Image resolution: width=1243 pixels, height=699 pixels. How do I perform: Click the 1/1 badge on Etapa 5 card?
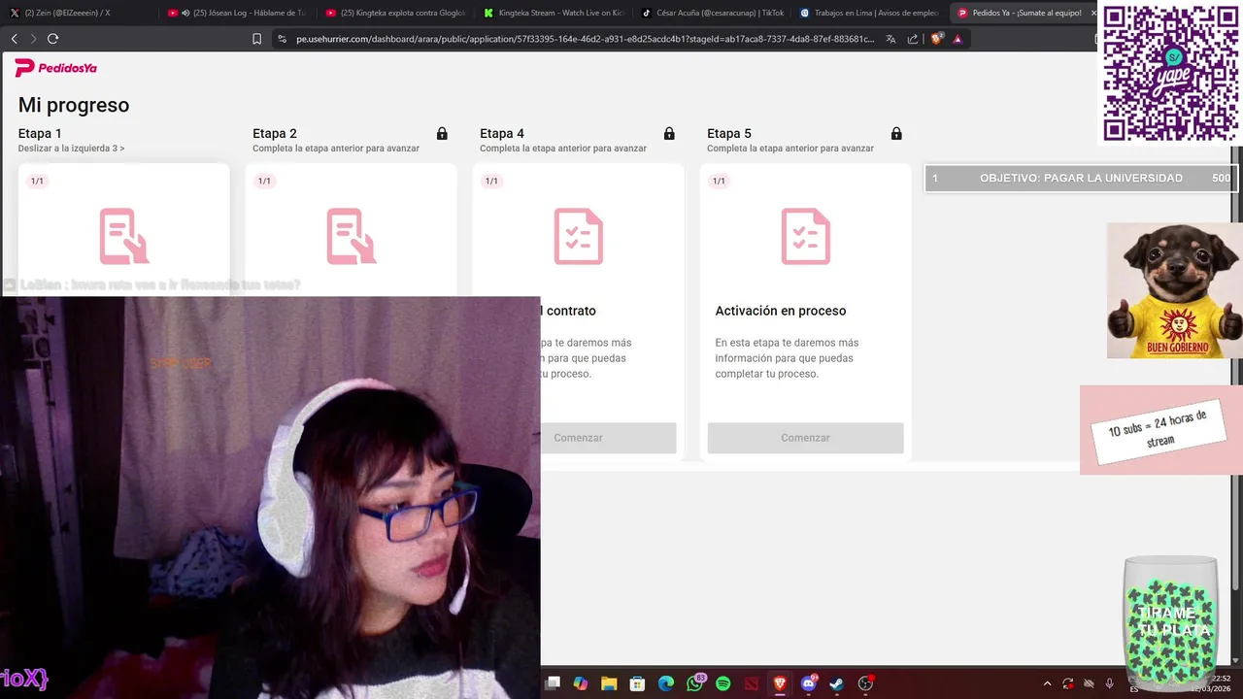(x=719, y=182)
